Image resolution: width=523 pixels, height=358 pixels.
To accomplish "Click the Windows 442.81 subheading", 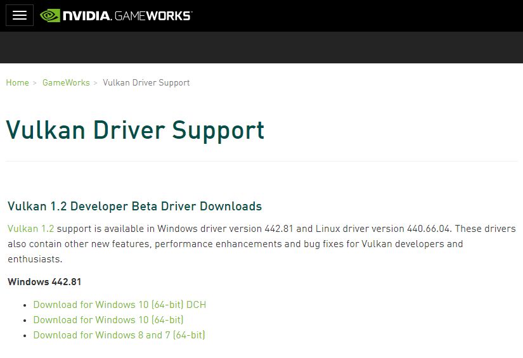I will click(x=44, y=282).
